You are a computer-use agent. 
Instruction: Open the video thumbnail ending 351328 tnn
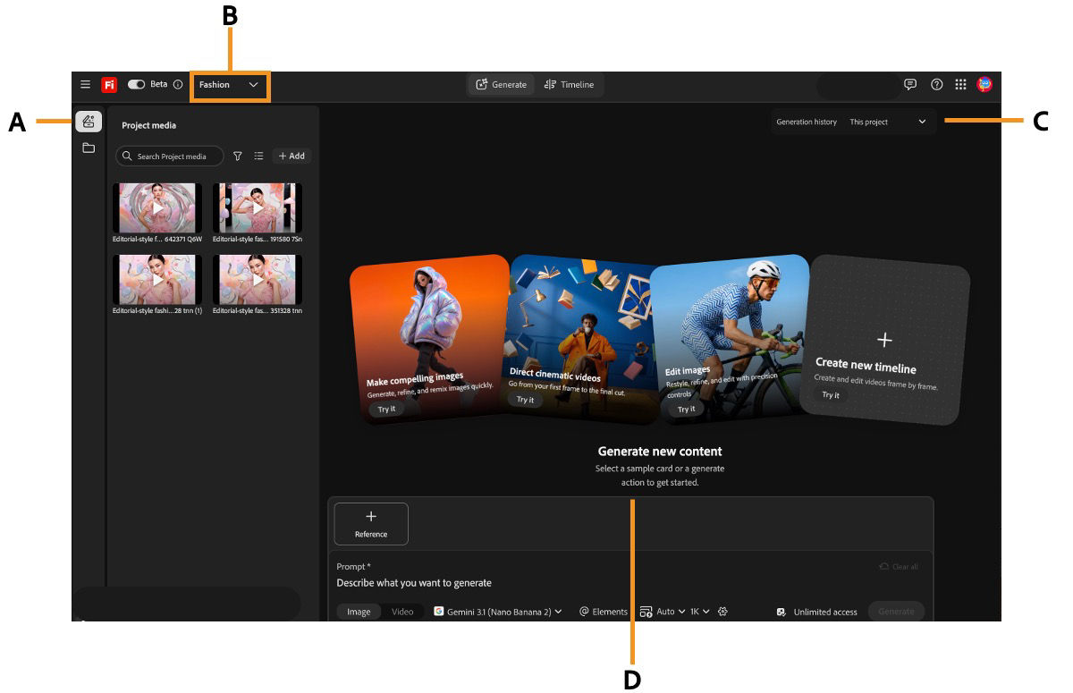pos(258,280)
